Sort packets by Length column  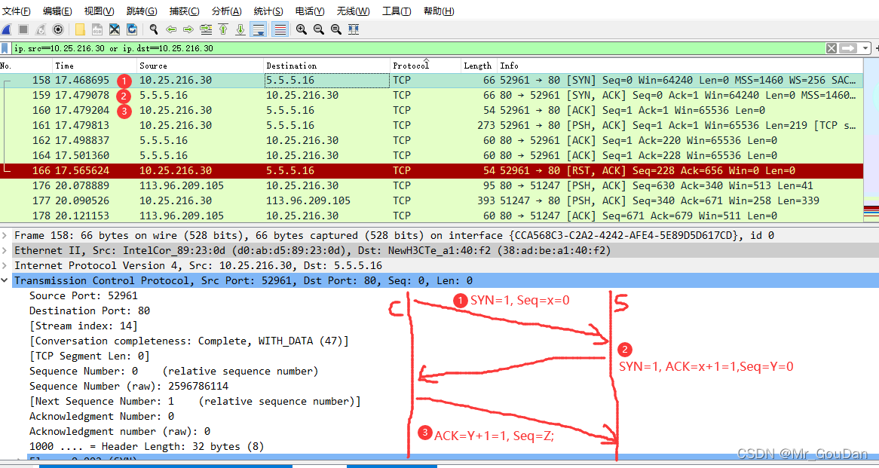[x=479, y=66]
